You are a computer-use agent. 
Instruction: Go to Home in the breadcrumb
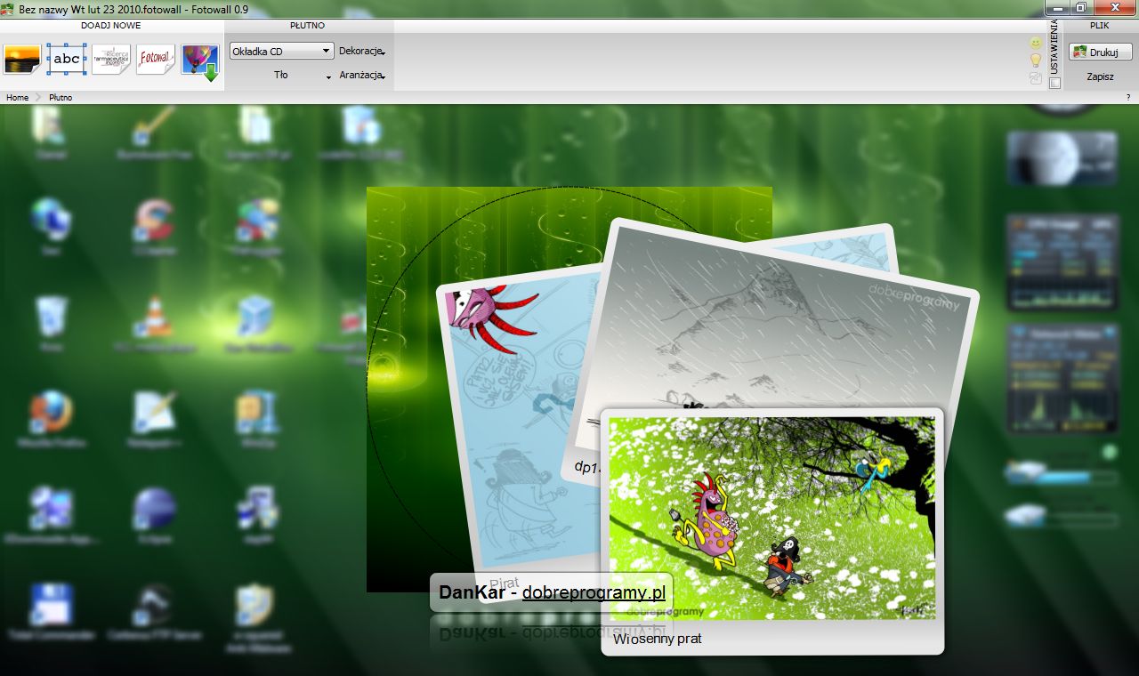(17, 98)
